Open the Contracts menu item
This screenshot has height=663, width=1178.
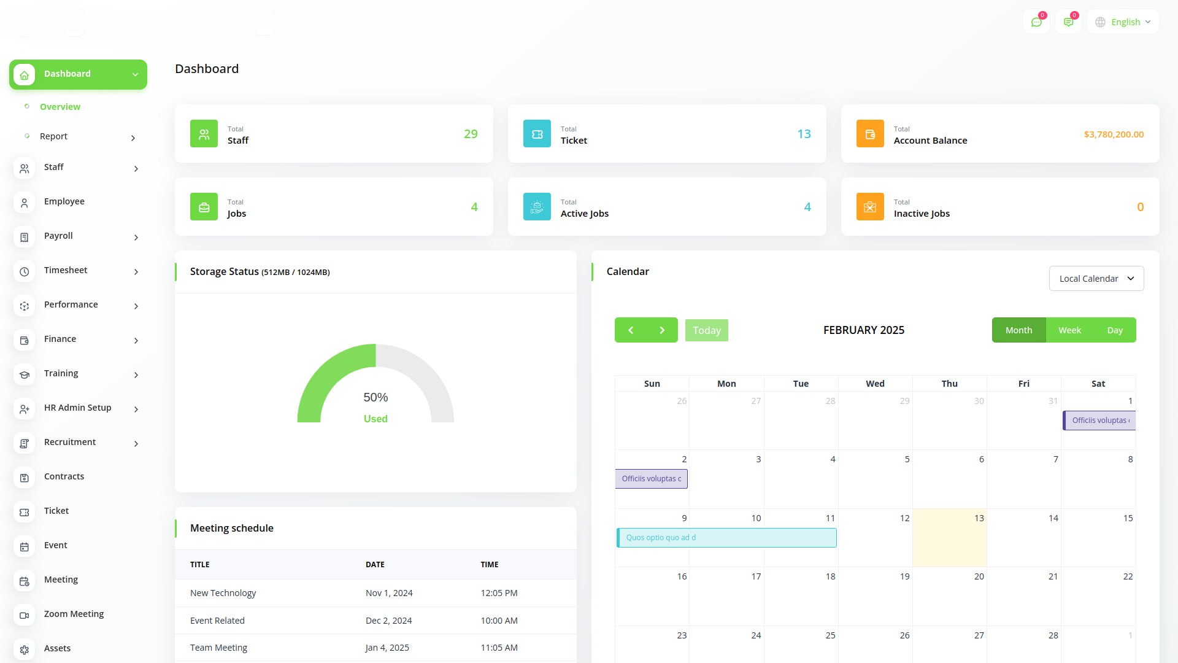pyautogui.click(x=64, y=476)
